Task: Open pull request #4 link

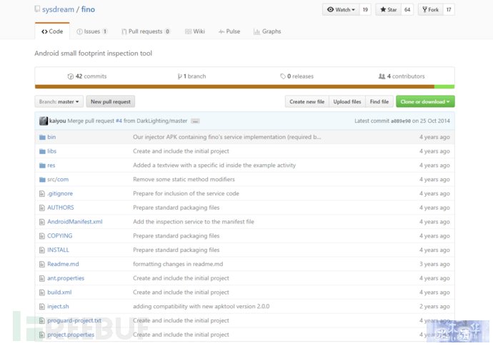Action: click(x=119, y=121)
